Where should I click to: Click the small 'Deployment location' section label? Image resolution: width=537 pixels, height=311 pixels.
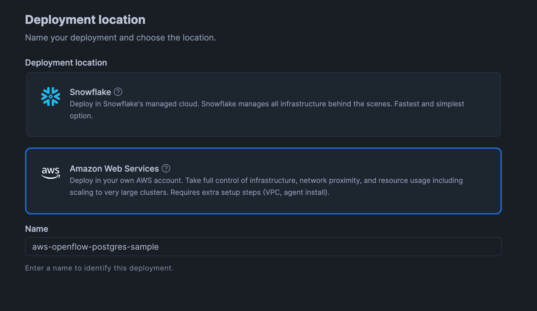click(x=66, y=63)
